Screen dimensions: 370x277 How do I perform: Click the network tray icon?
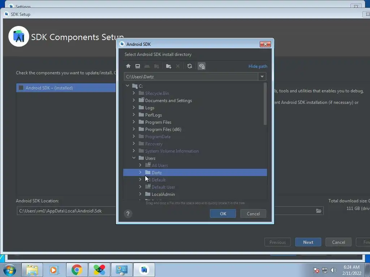325,270
